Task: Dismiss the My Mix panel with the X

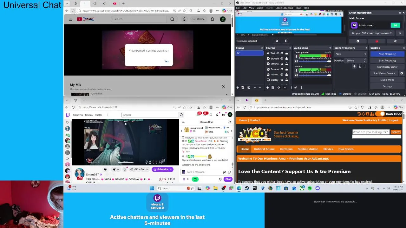Action: click(x=223, y=86)
